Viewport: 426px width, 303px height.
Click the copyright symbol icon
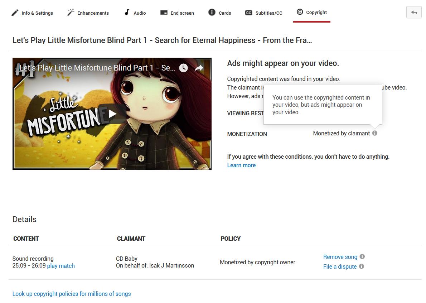(x=300, y=12)
